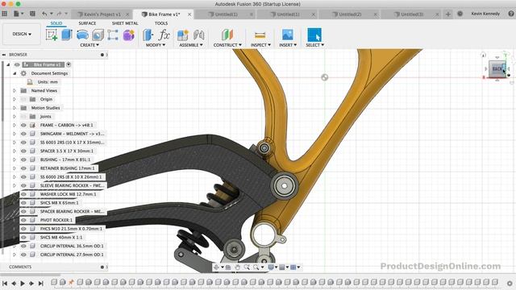Open the DESIGN workspace dropdown
This screenshot has width=516, height=290.
click(22, 34)
